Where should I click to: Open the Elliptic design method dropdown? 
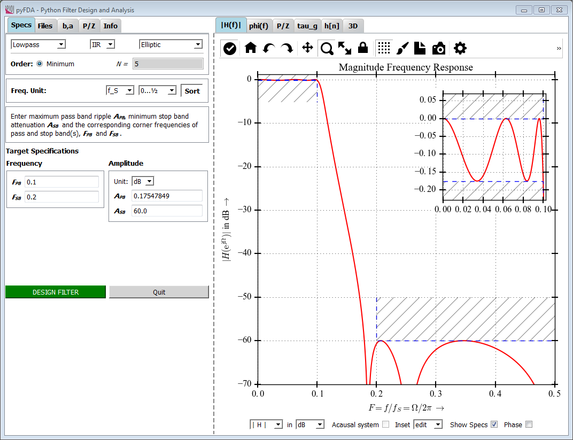click(x=171, y=44)
